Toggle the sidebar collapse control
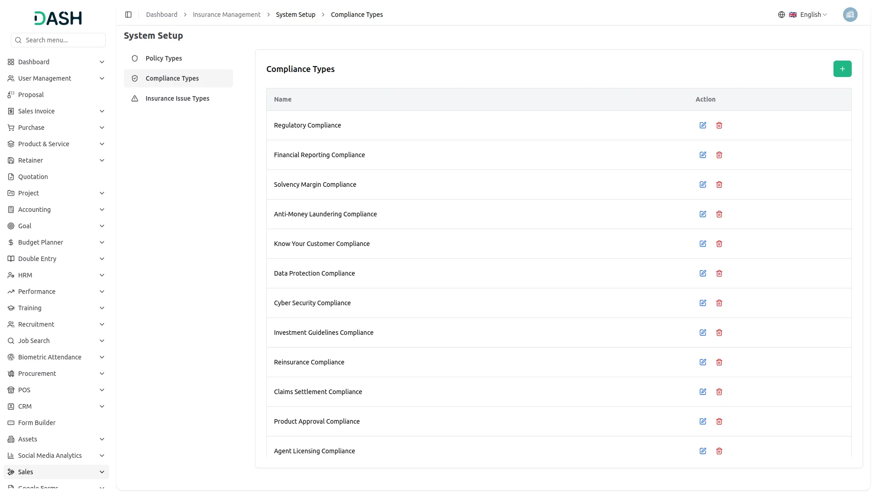The height and width of the screenshot is (492, 874). (128, 15)
